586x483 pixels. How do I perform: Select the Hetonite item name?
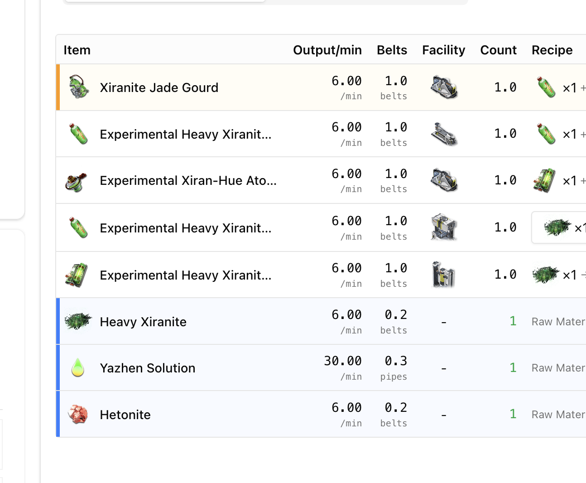point(125,415)
